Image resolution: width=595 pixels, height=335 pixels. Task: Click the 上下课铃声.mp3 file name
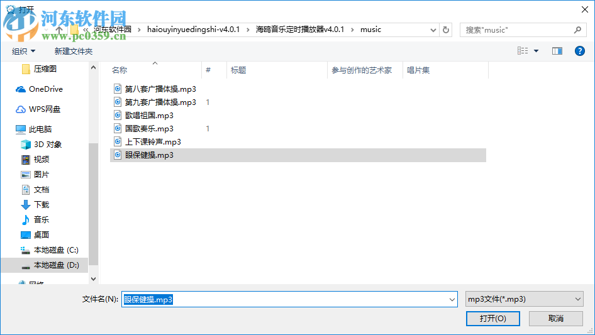pos(153,142)
